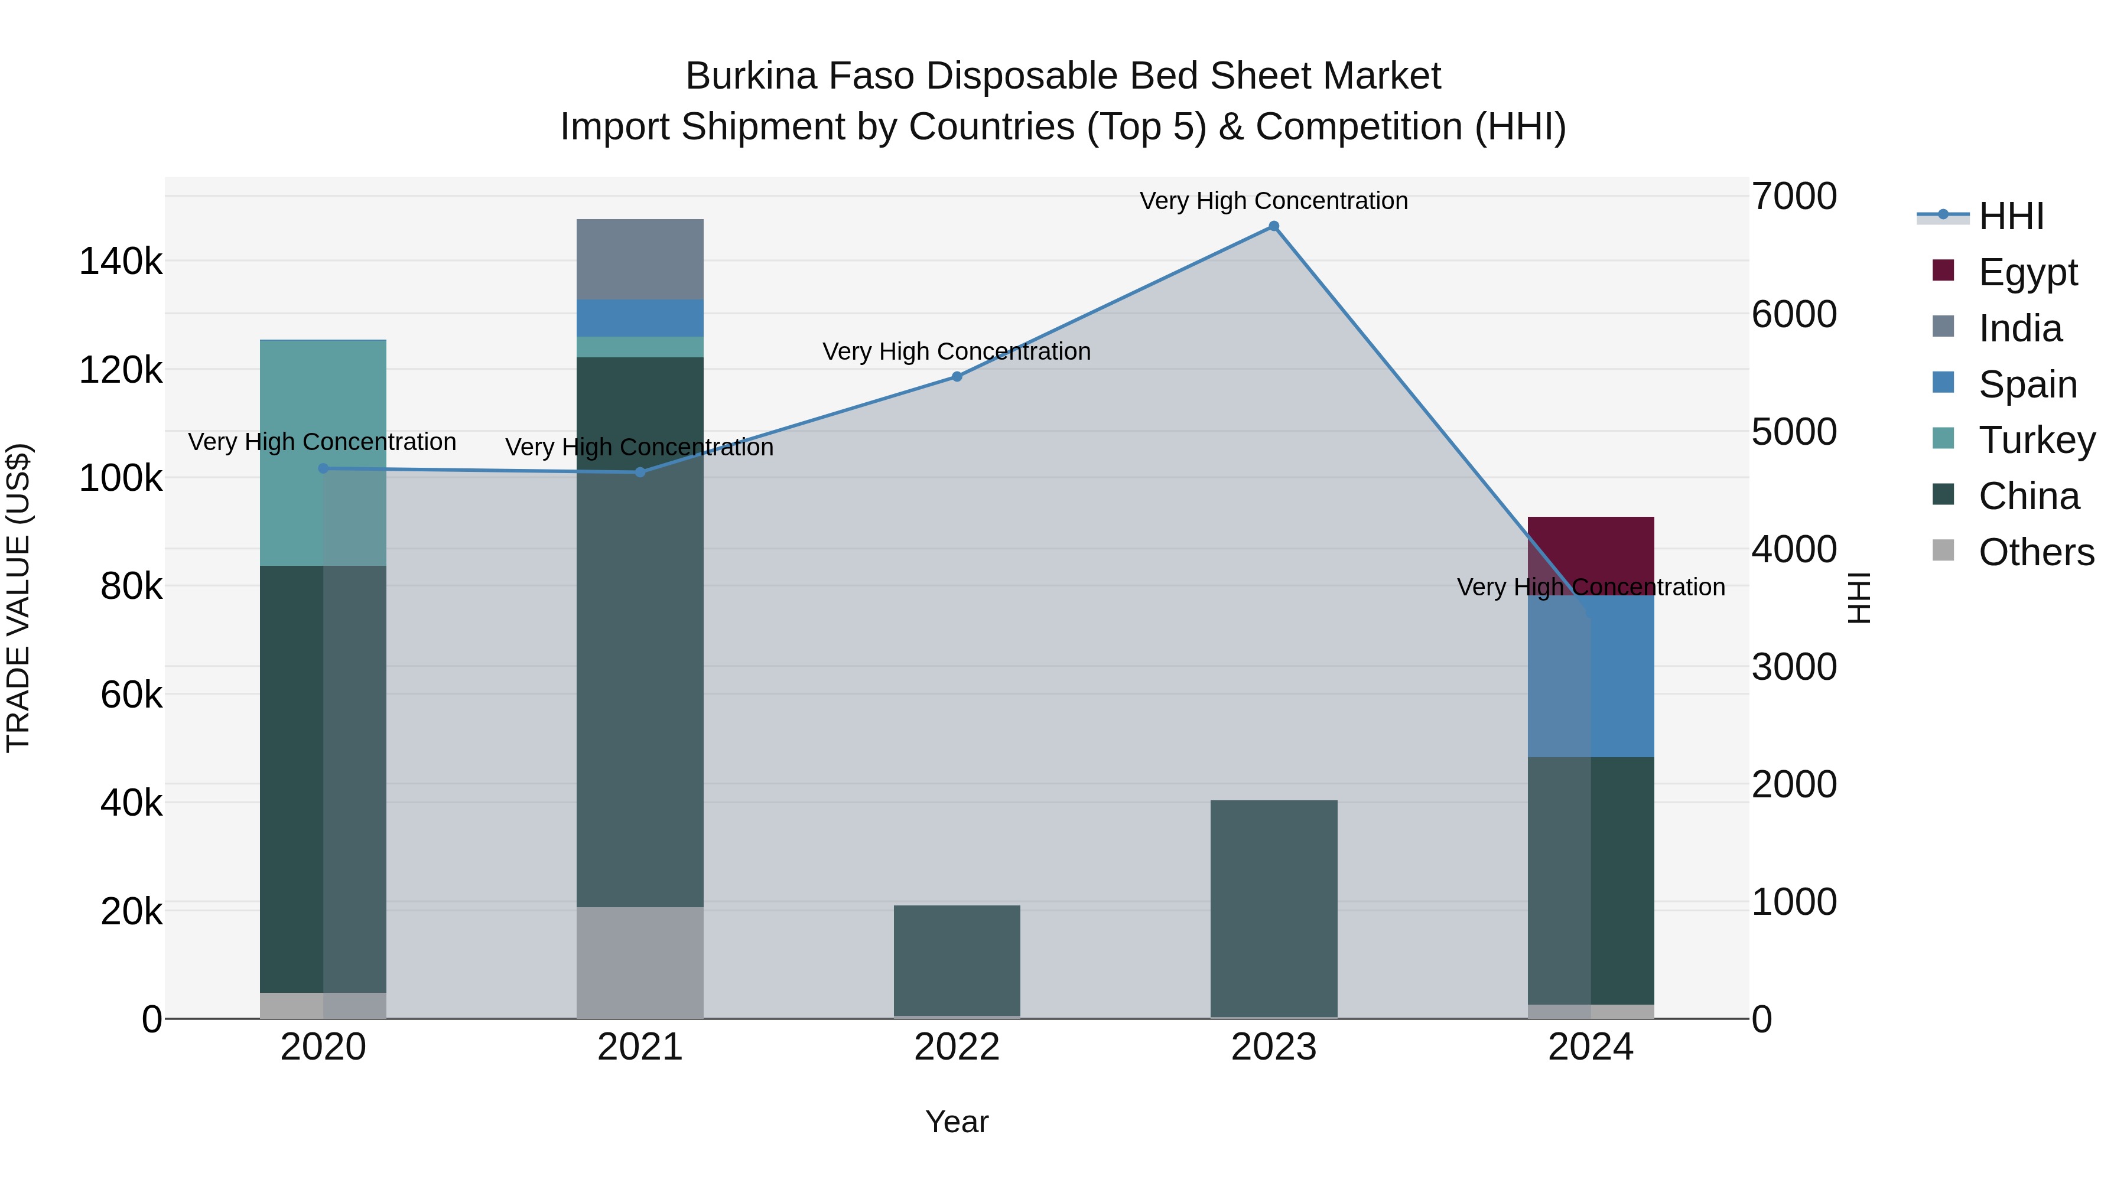Image resolution: width=2127 pixels, height=1196 pixels.
Task: Click the India grey color swatch in the legend
Action: pos(1944,326)
